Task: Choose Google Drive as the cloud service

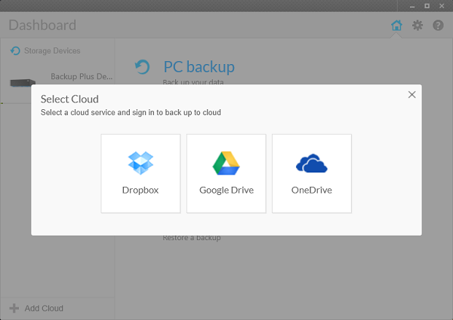Action: coord(226,173)
